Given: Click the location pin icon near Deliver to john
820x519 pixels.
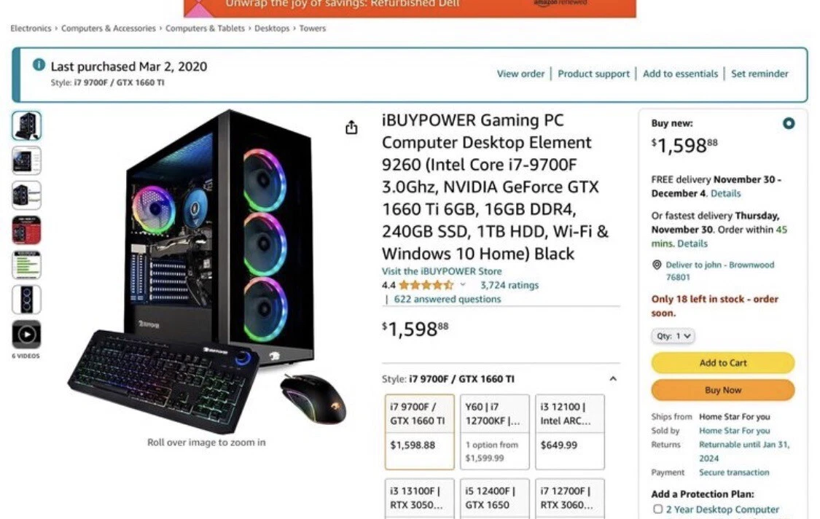Looking at the screenshot, I should pyautogui.click(x=657, y=265).
